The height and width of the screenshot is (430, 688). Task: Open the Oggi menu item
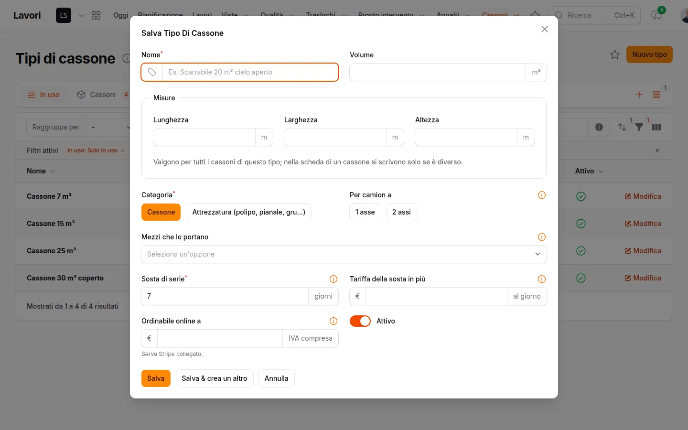(121, 15)
